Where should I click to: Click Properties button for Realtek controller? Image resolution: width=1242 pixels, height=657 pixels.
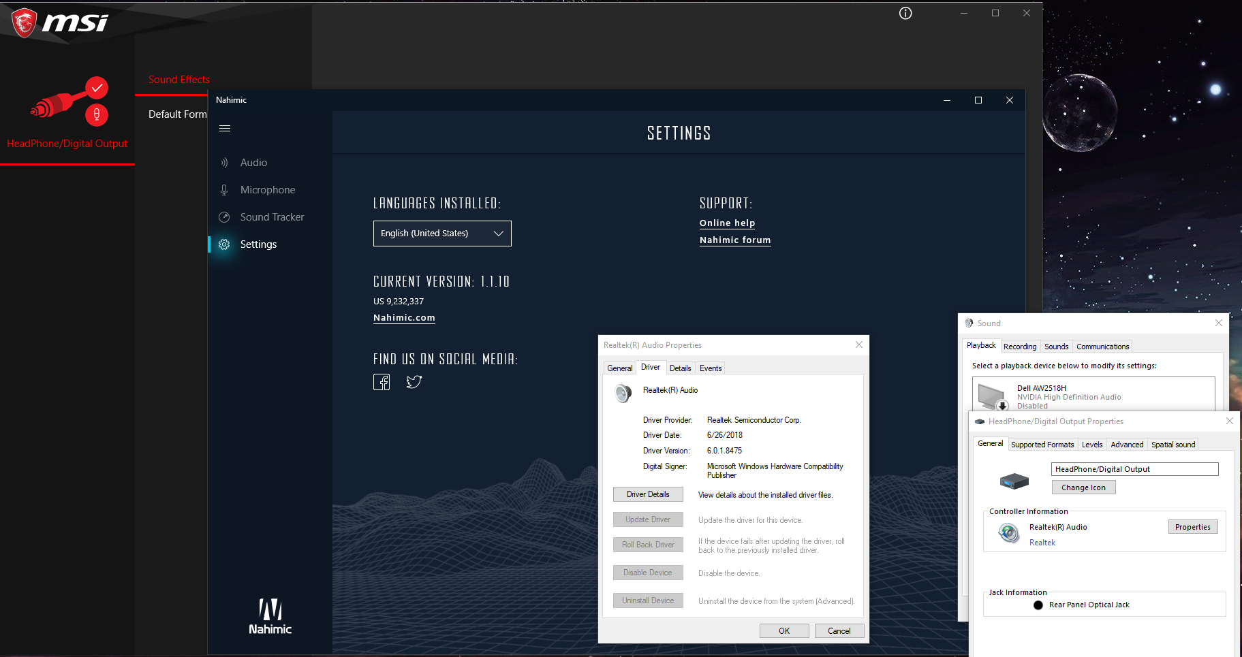(1192, 527)
